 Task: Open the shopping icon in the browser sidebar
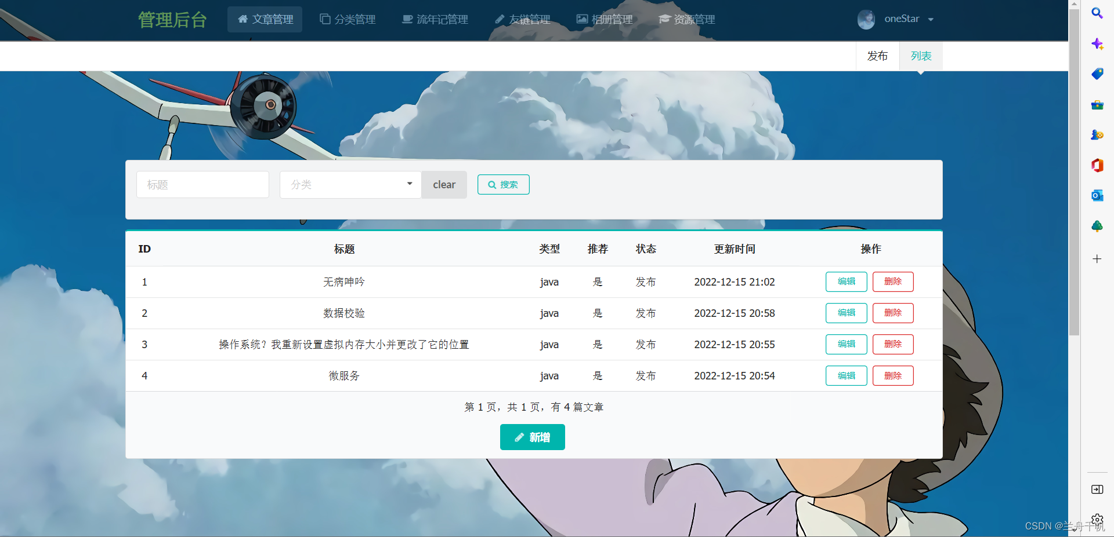pyautogui.click(x=1097, y=74)
